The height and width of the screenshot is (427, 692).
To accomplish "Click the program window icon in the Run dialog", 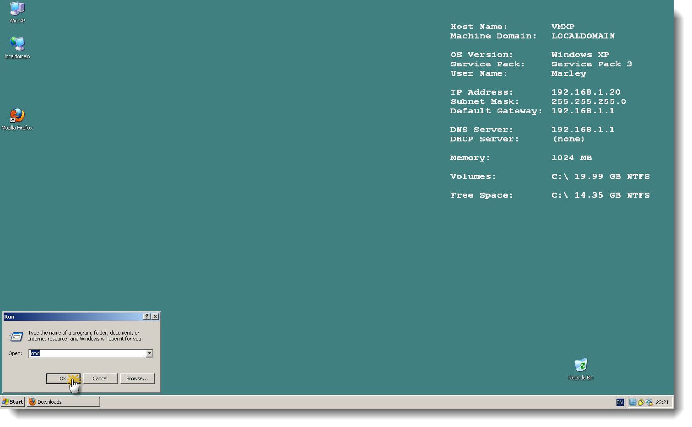I will (16, 336).
